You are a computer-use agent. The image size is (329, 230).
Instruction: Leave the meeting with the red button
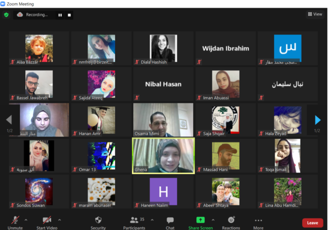313,223
